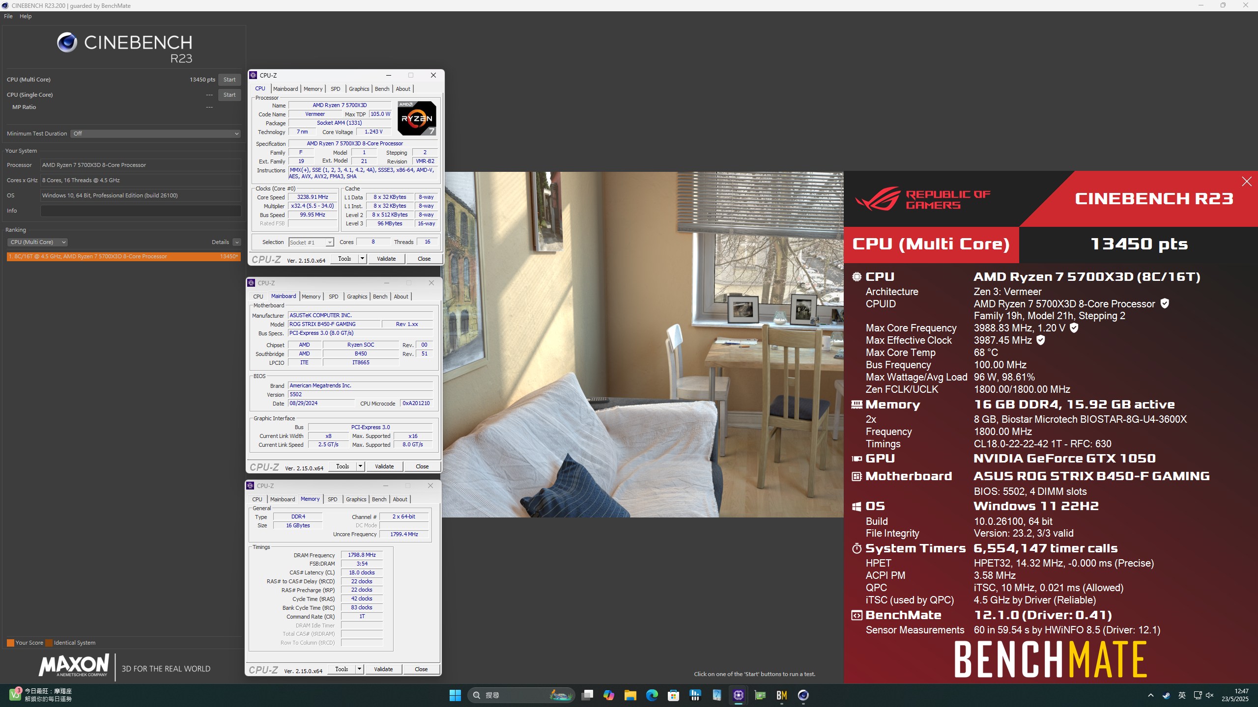
Task: Click the 13450 pts multi core score
Action: (202, 80)
